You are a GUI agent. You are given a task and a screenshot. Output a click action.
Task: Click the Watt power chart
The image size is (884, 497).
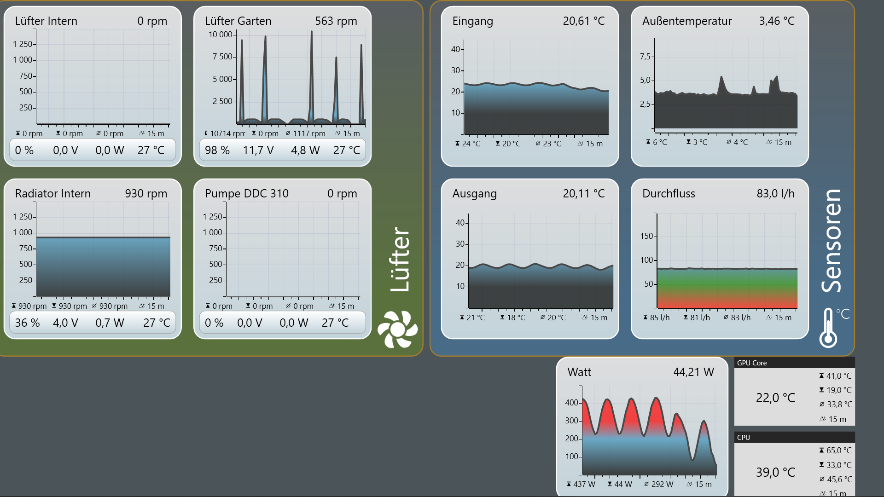(648, 430)
